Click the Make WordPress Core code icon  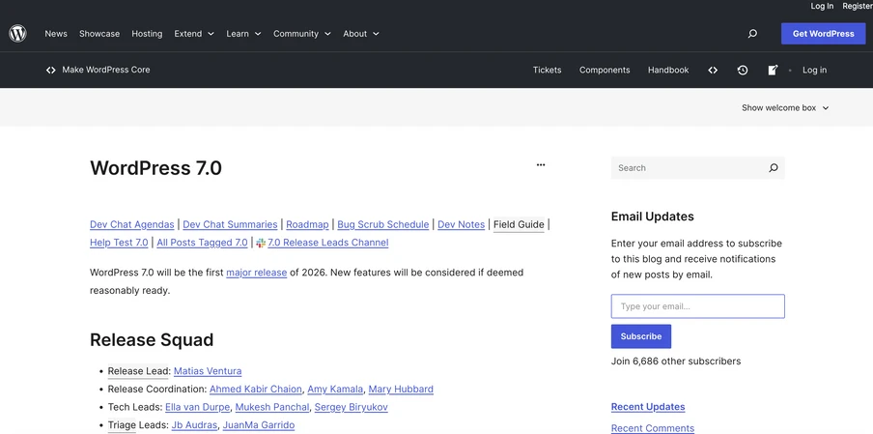point(50,71)
